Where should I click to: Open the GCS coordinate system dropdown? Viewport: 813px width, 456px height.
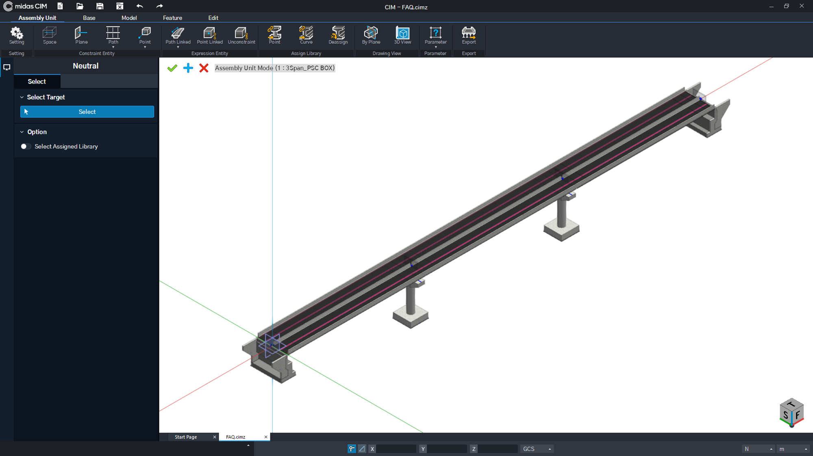[537, 449]
